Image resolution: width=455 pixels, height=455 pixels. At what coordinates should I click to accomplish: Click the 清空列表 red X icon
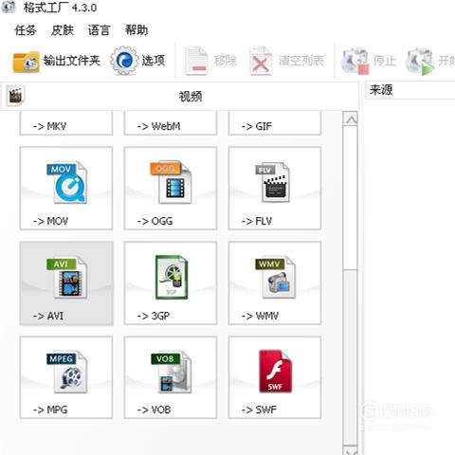(x=261, y=61)
